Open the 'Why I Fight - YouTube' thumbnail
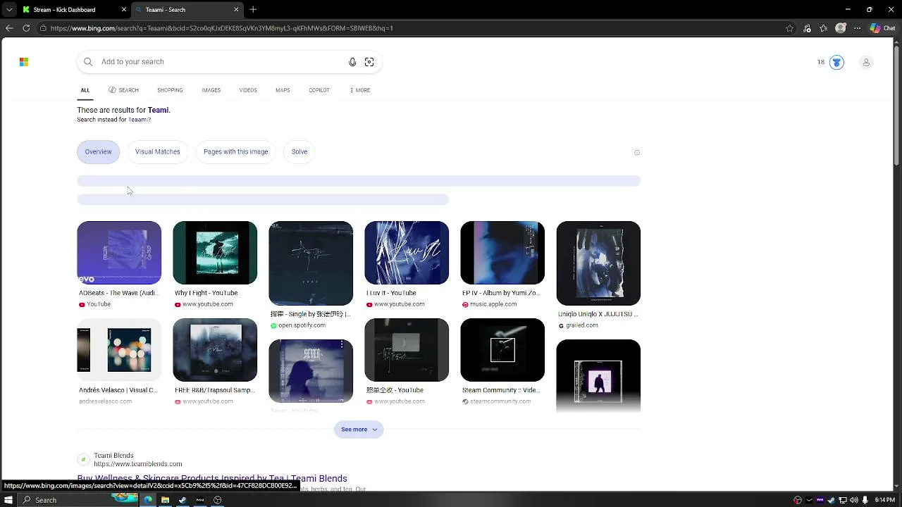 (215, 253)
